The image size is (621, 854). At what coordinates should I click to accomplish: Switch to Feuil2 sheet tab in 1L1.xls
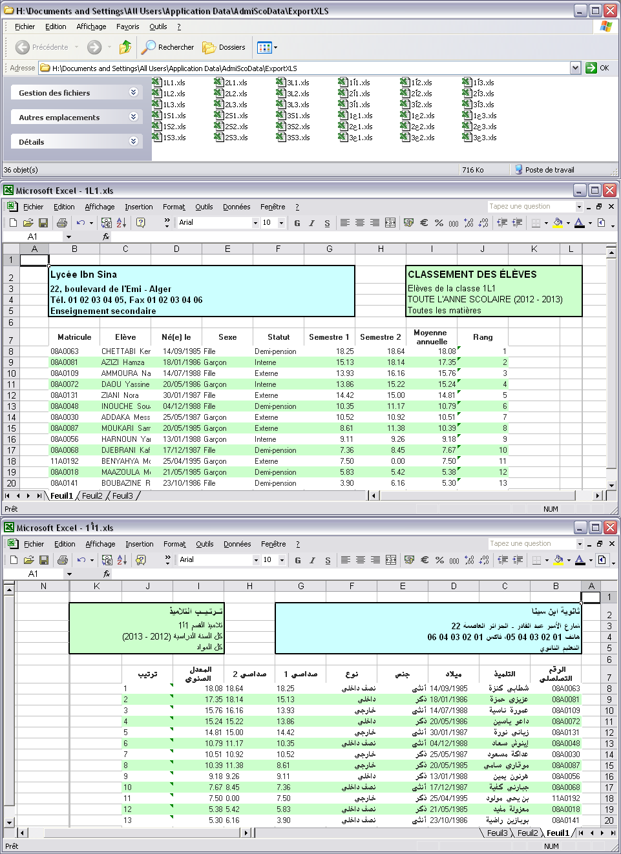[x=92, y=495]
